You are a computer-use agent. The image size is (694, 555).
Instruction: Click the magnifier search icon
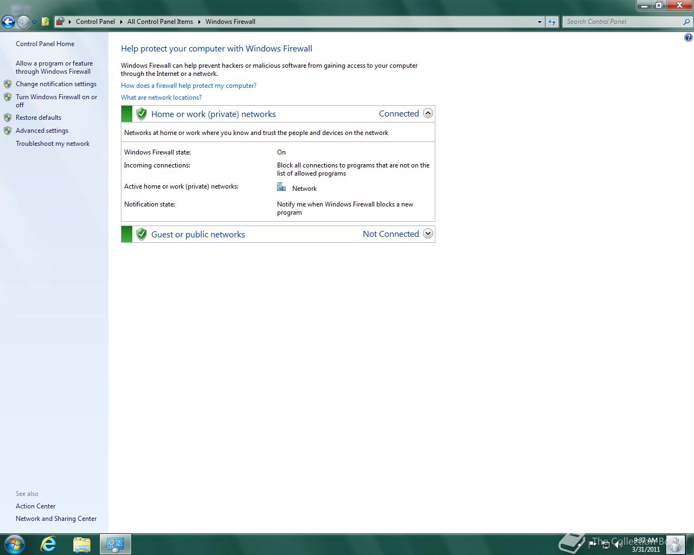[x=687, y=22]
